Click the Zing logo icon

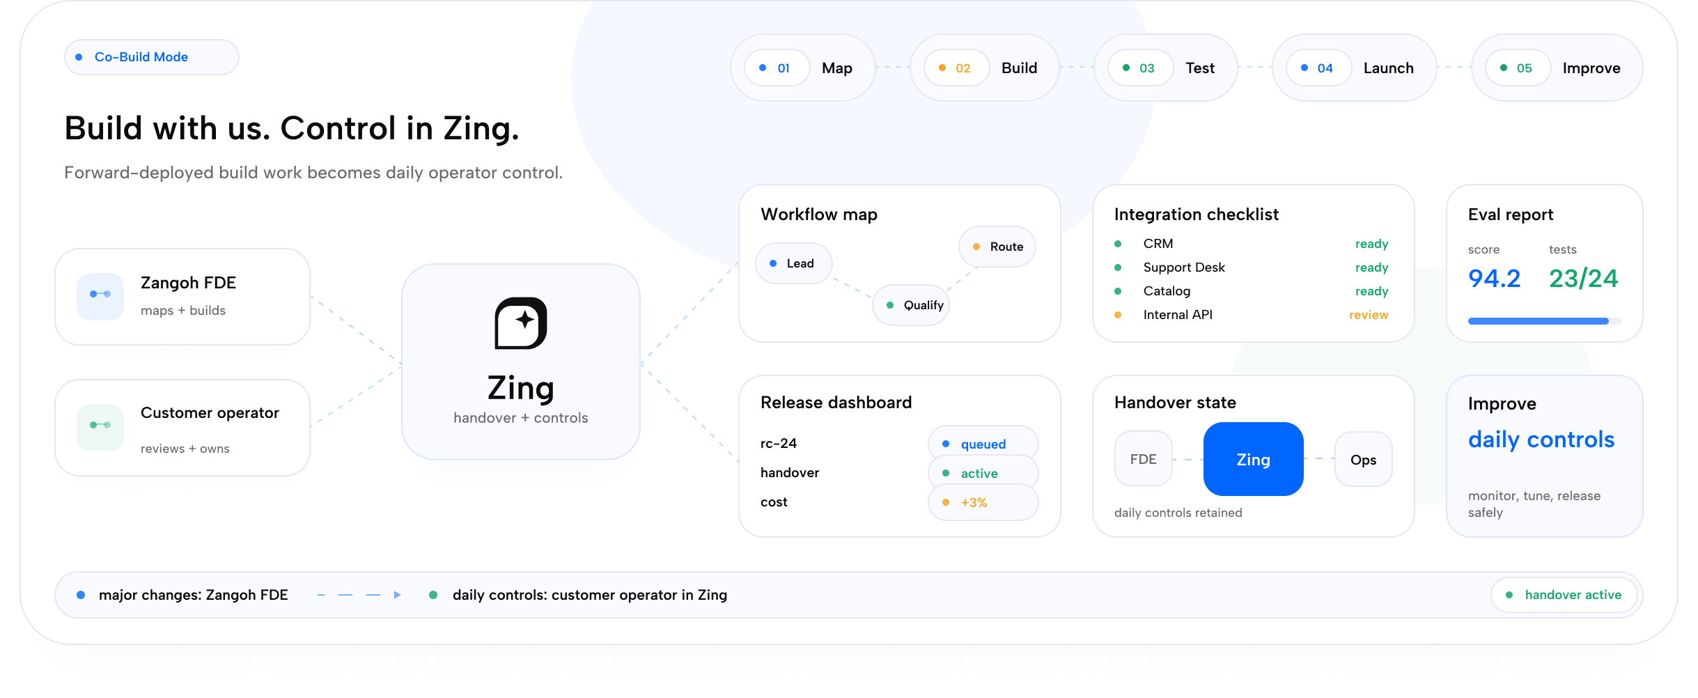pos(520,323)
